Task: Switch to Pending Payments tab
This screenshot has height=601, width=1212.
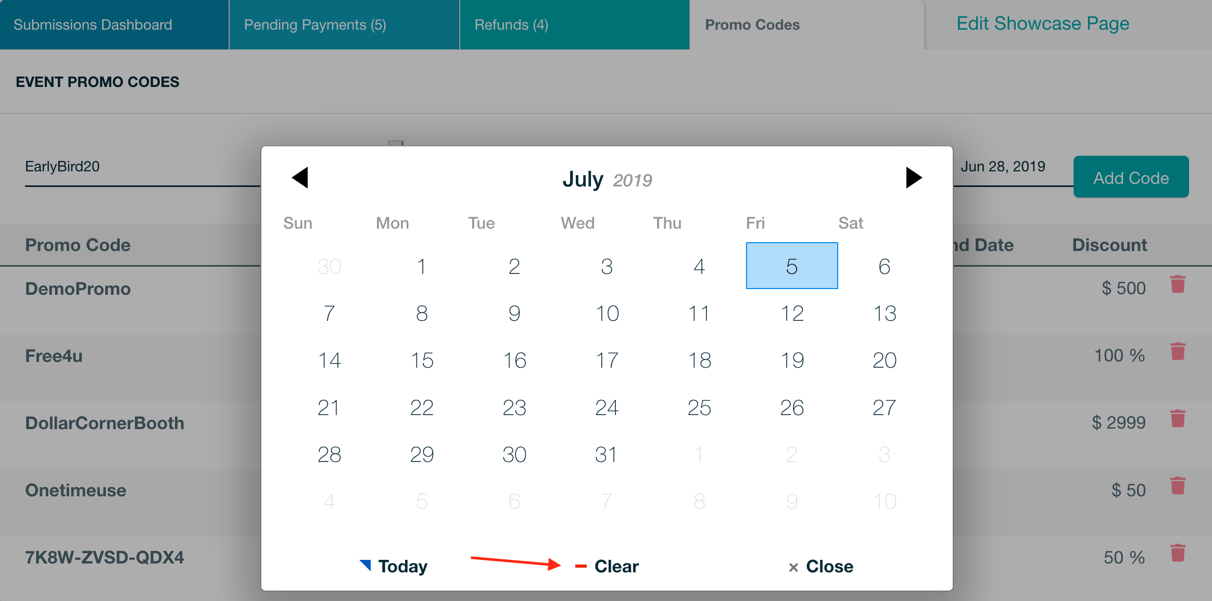Action: (315, 25)
